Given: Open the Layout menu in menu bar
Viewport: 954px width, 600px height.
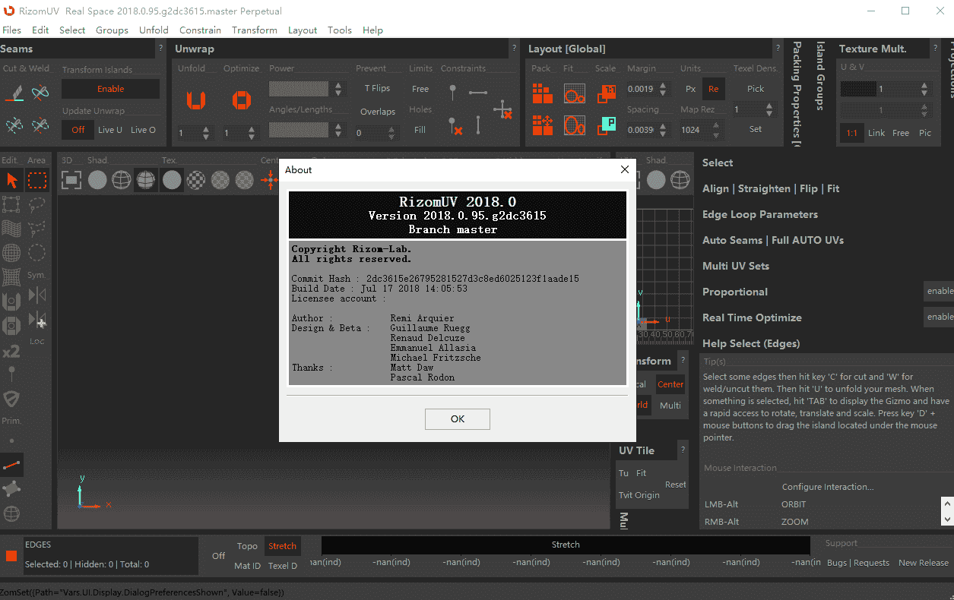Looking at the screenshot, I should tap(302, 30).
